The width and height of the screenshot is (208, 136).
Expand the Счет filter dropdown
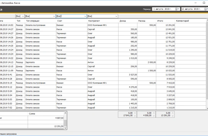[85, 16]
